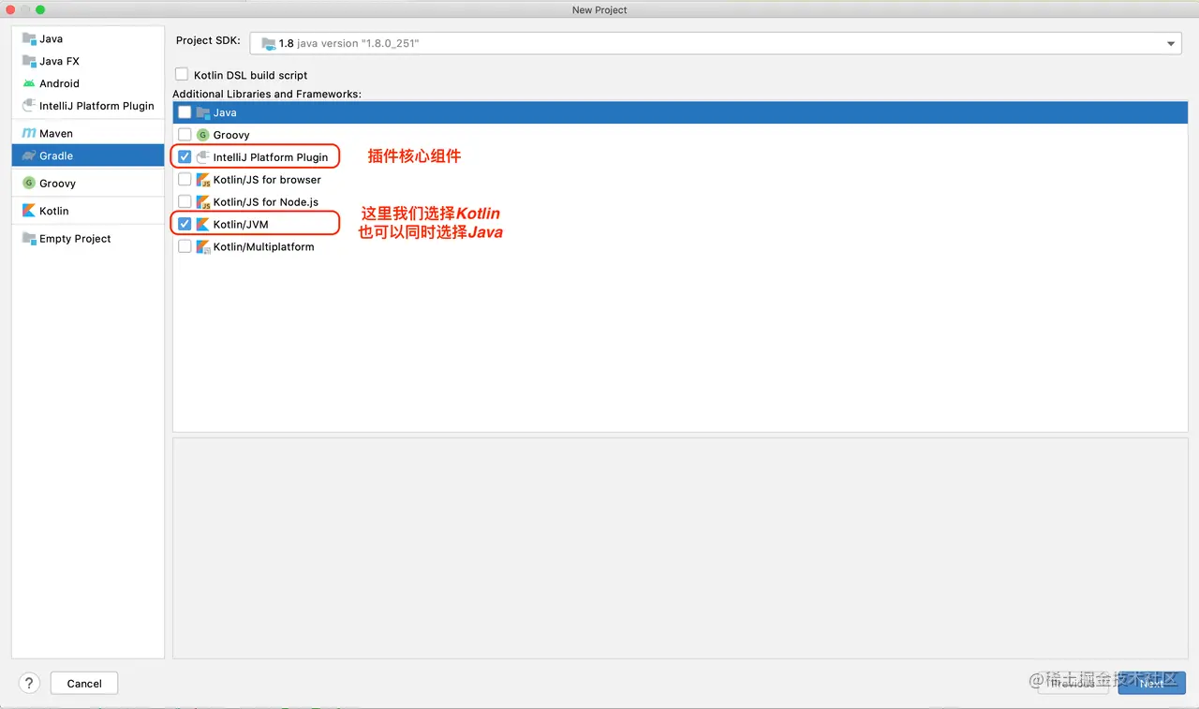1199x709 pixels.
Task: Select Java FX project type
Action: (x=88, y=61)
